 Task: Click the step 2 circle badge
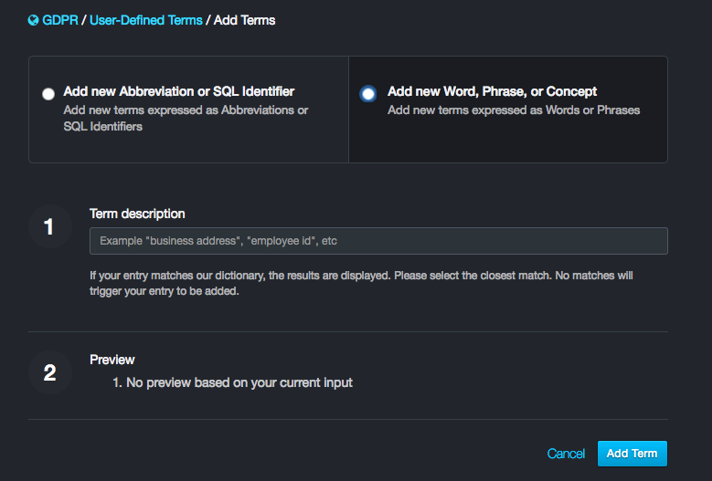(x=49, y=372)
